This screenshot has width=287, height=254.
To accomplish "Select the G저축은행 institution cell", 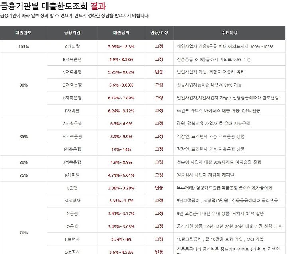I will [x=72, y=124].
